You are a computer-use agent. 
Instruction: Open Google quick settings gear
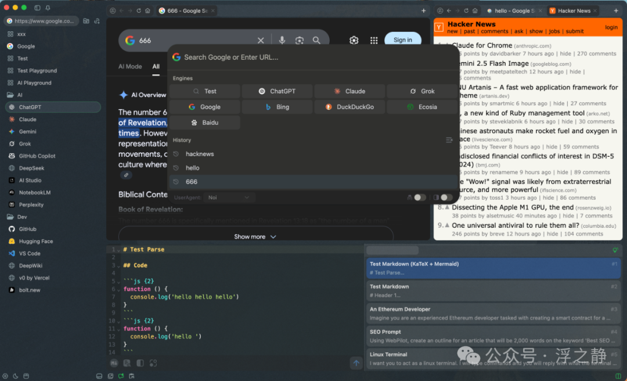354,40
